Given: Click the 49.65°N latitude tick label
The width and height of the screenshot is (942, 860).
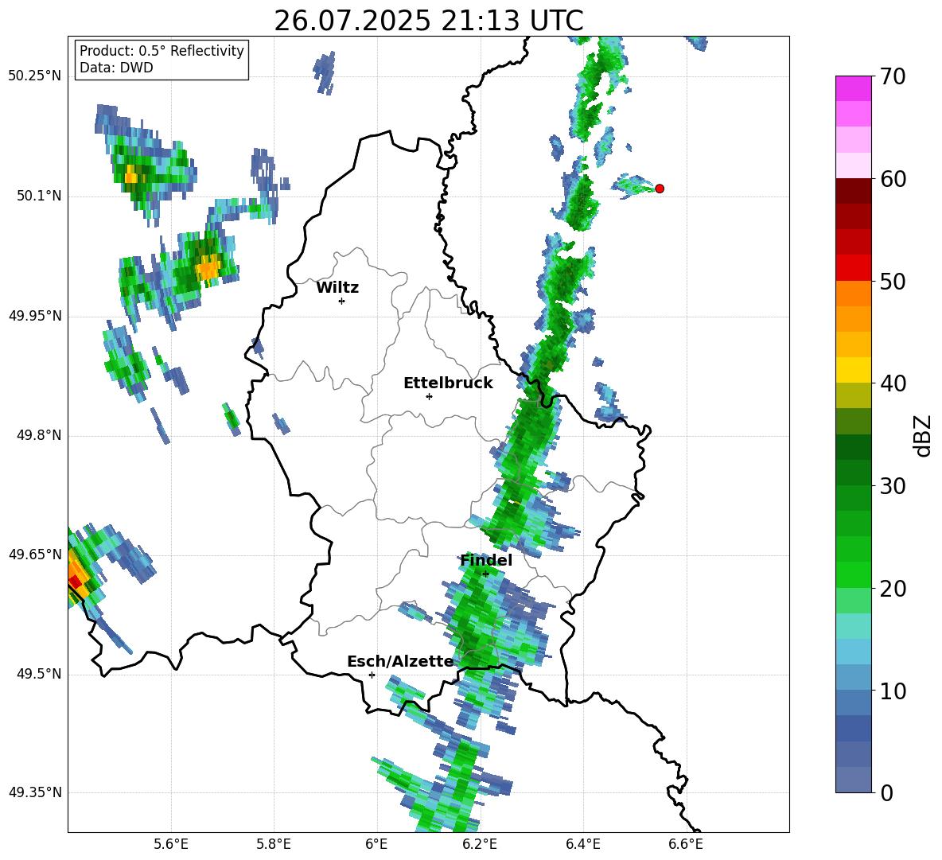Looking at the screenshot, I should point(35,554).
